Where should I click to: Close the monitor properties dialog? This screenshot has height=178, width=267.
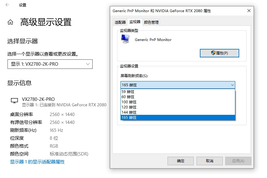tap(249, 11)
